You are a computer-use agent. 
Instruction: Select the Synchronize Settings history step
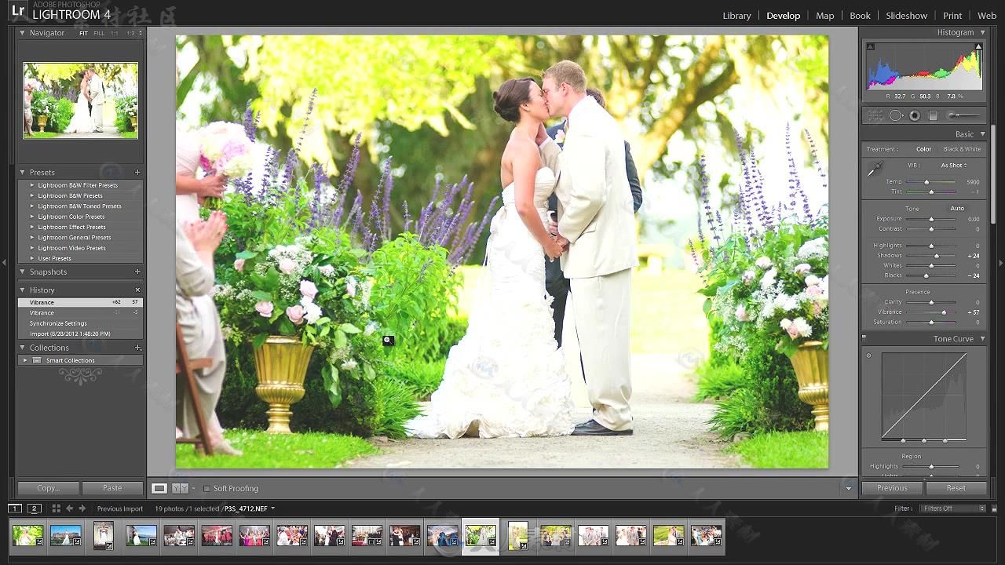point(80,323)
